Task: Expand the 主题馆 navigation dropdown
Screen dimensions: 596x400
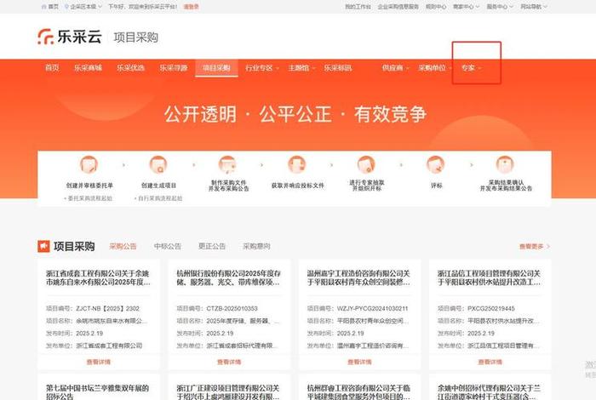Action: 301,68
